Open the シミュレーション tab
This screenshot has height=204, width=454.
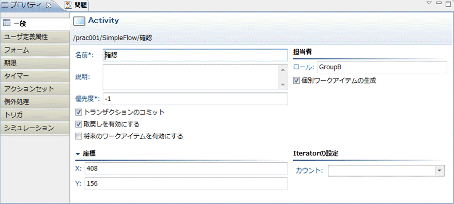(x=35, y=128)
